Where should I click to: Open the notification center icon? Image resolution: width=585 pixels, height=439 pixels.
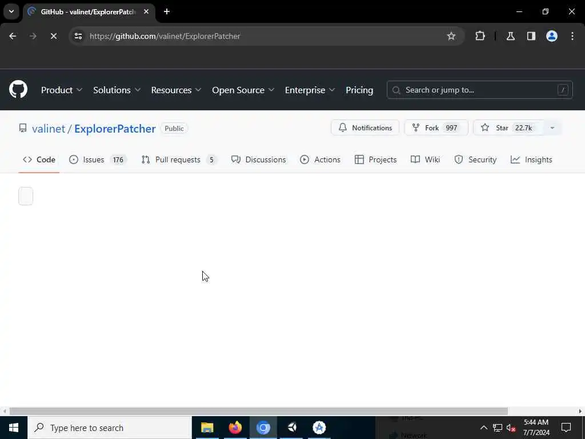click(x=566, y=428)
